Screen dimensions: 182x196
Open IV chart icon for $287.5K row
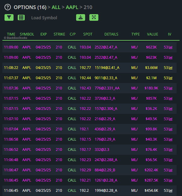point(171,180)
